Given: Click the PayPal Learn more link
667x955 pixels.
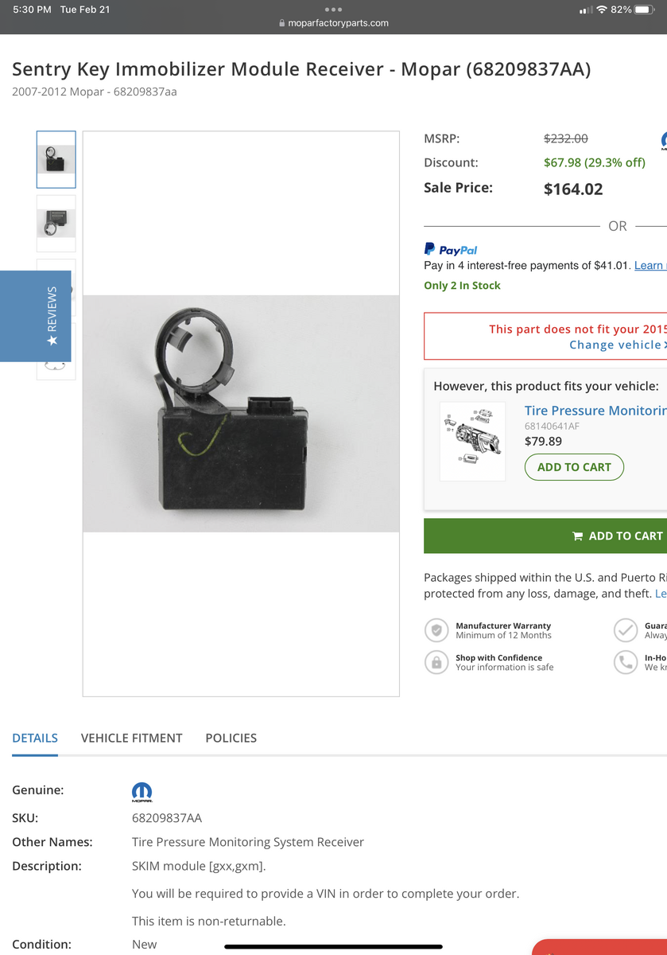Looking at the screenshot, I should [x=650, y=266].
